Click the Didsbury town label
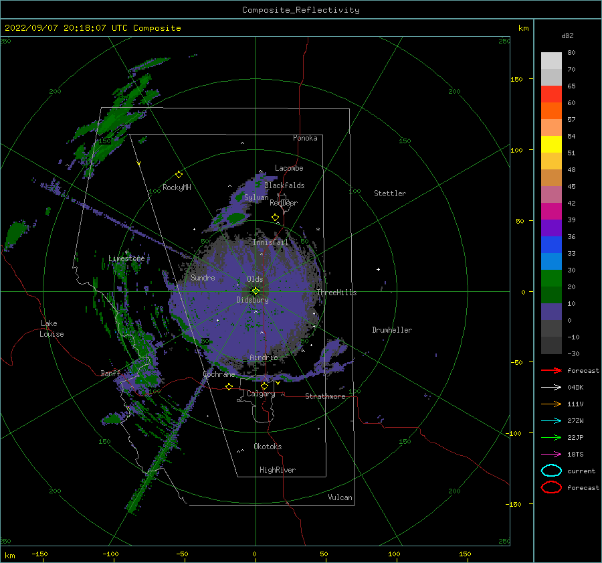Image resolution: width=602 pixels, height=563 pixels. point(252,300)
